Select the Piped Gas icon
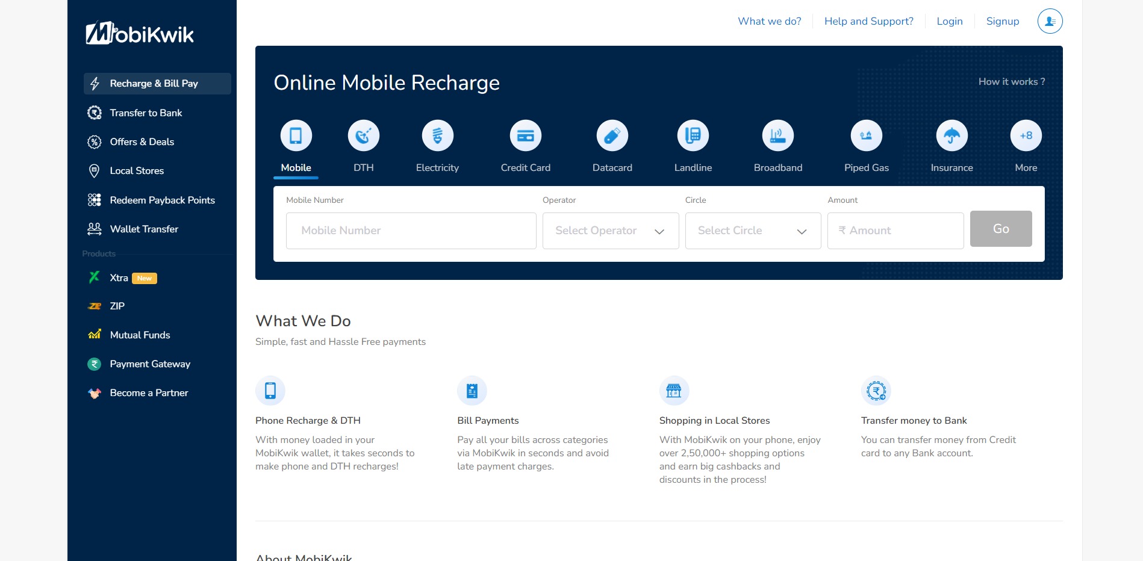Screen dimensions: 1143x561 [x=866, y=136]
